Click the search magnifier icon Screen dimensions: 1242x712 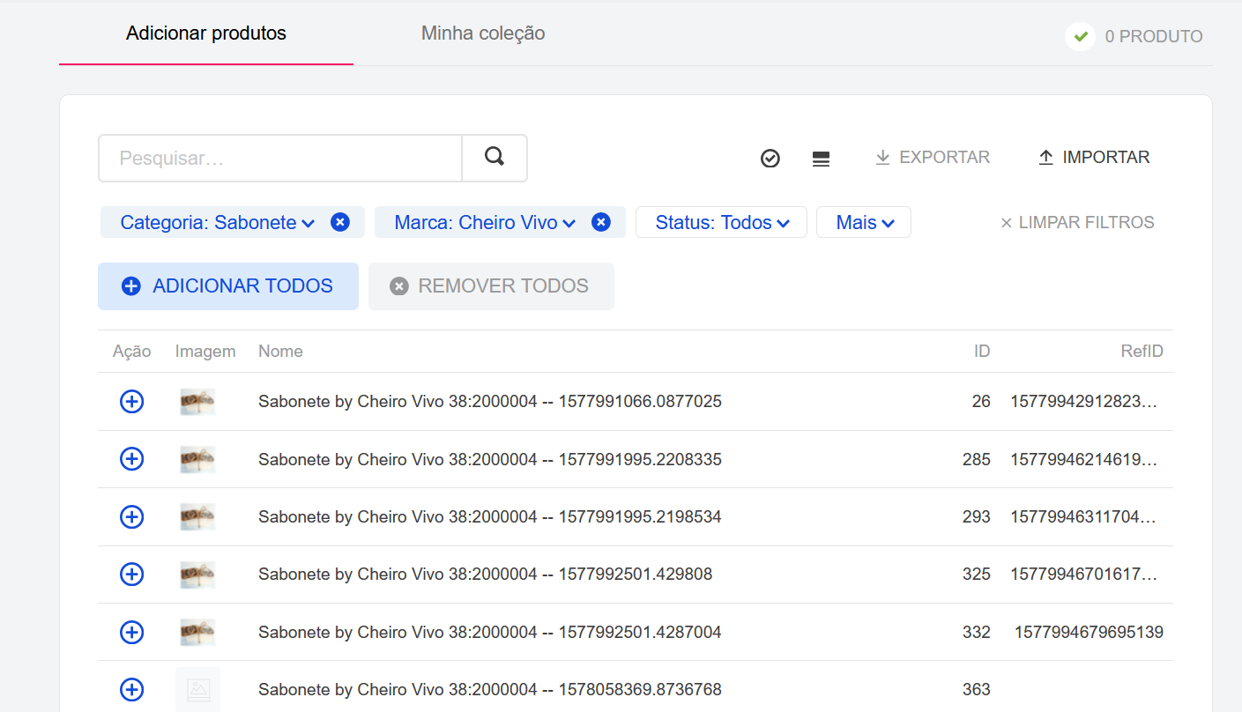[494, 157]
